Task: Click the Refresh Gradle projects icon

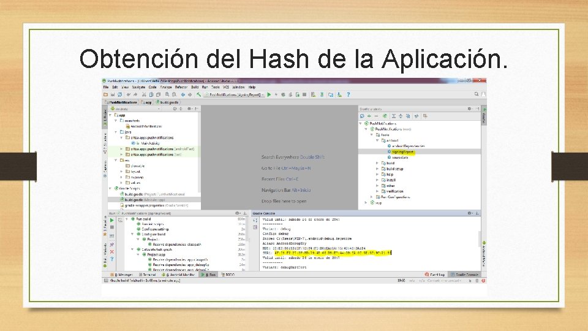Action: click(x=362, y=116)
